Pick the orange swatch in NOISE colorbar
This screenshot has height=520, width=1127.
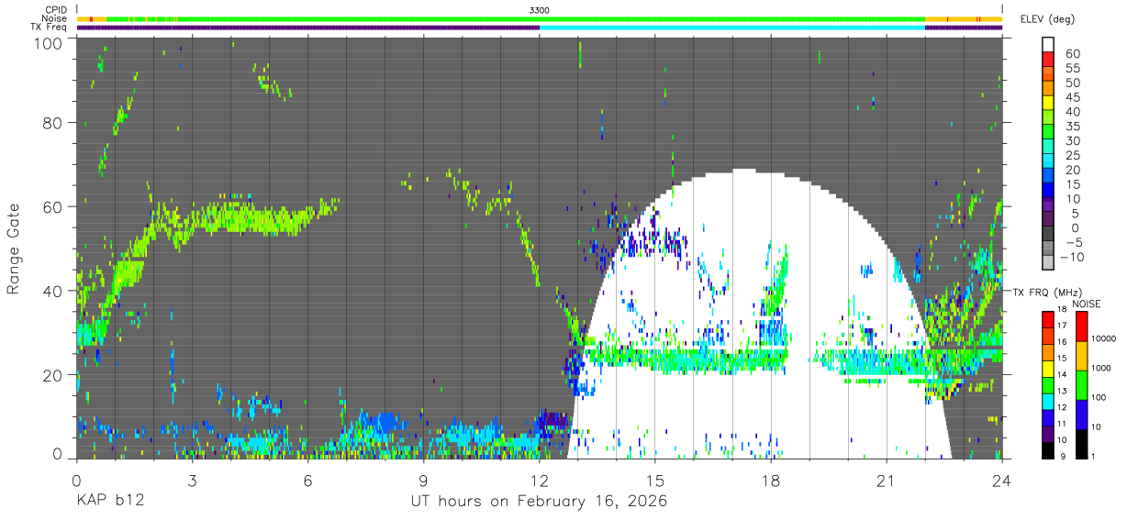pos(1081,355)
